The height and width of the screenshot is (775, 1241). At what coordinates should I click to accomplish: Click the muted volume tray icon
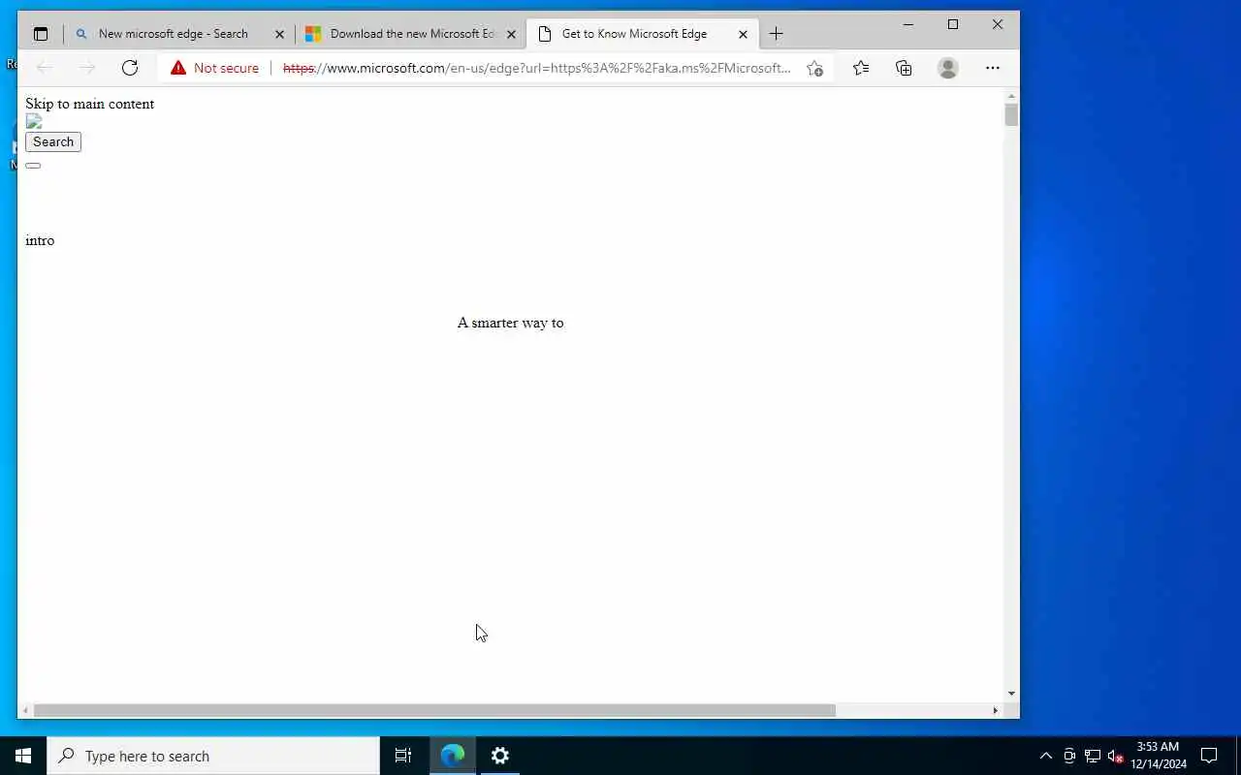click(x=1115, y=757)
